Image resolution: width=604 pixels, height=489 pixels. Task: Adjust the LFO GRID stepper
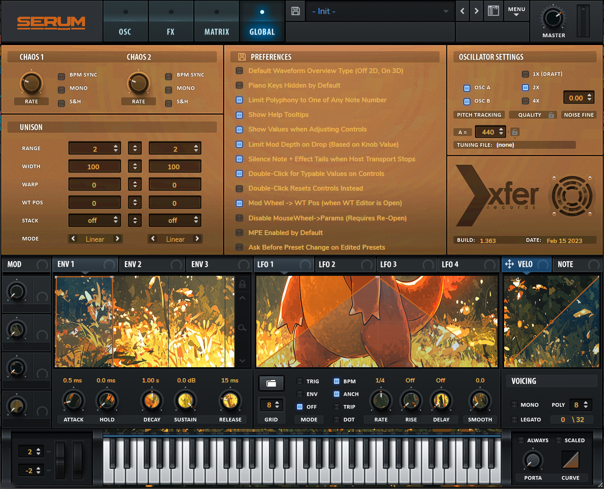coord(277,405)
